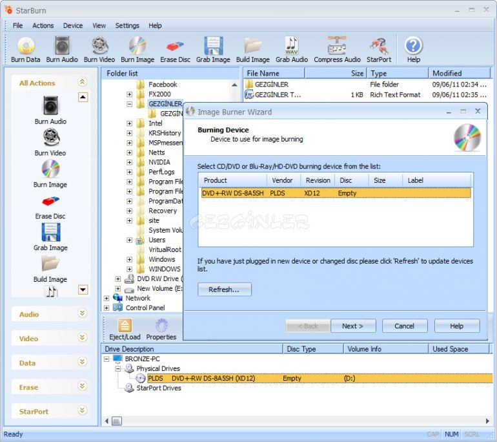Select Build Image in All Actions sidebar
Screen dimensions: 497x442
click(x=50, y=268)
